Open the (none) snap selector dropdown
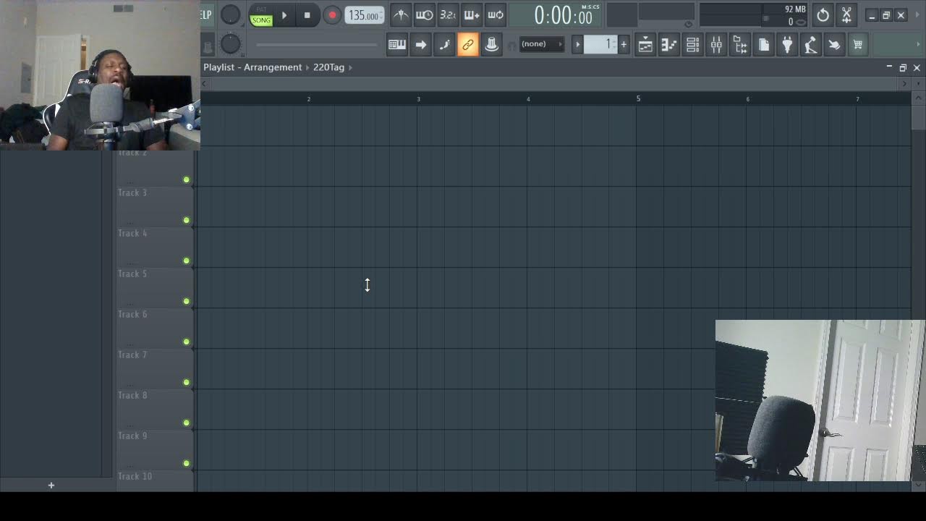926x521 pixels. [x=541, y=44]
